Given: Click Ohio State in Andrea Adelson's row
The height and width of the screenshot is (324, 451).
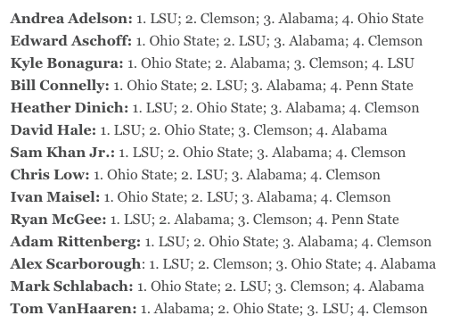Looking at the screenshot, I should [390, 19].
